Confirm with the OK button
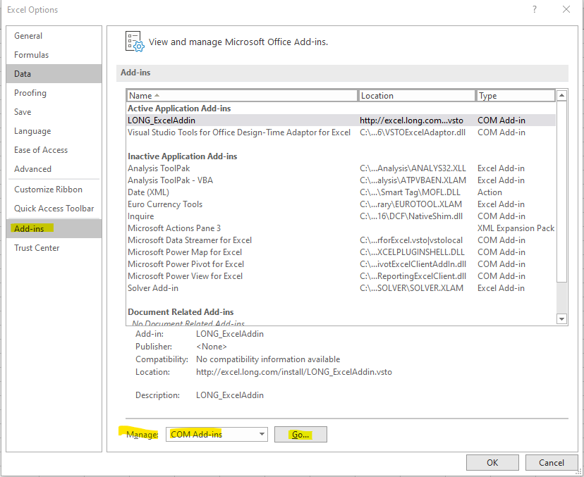The height and width of the screenshot is (477, 584). [492, 462]
